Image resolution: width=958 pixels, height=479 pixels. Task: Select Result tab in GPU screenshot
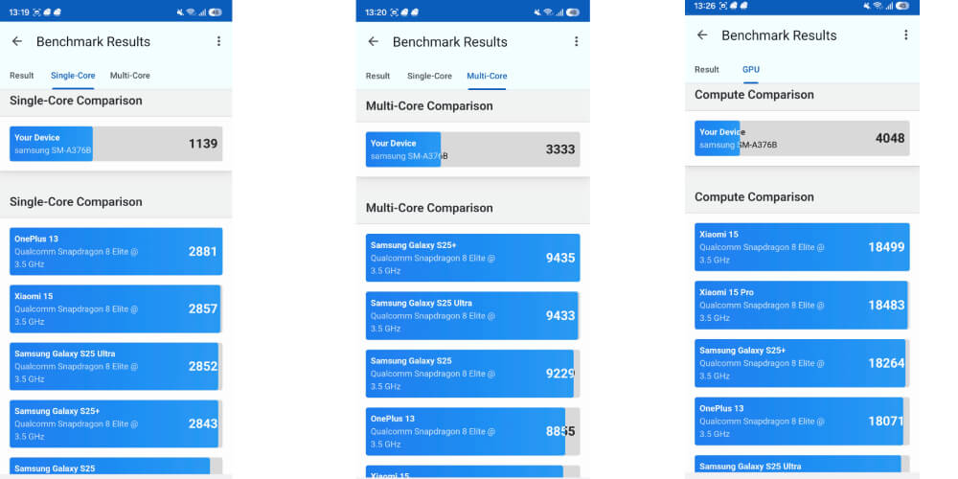(707, 70)
